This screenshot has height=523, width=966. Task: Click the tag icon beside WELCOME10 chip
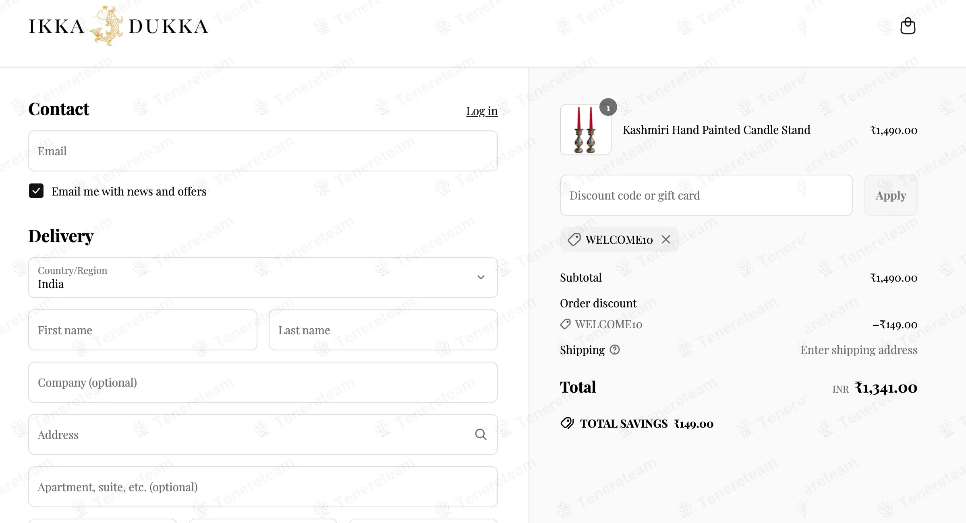point(574,240)
